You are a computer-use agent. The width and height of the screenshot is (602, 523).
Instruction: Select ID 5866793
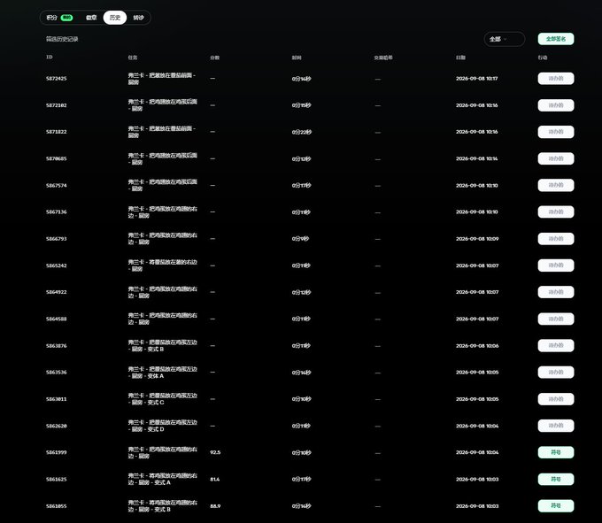57,239
